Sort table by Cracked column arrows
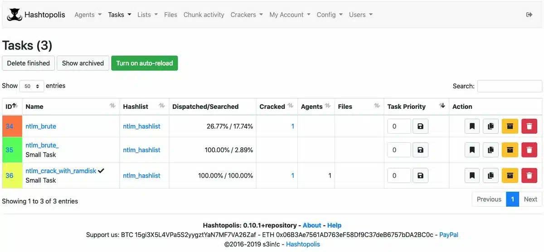This screenshot has width=544, height=252. click(x=292, y=106)
